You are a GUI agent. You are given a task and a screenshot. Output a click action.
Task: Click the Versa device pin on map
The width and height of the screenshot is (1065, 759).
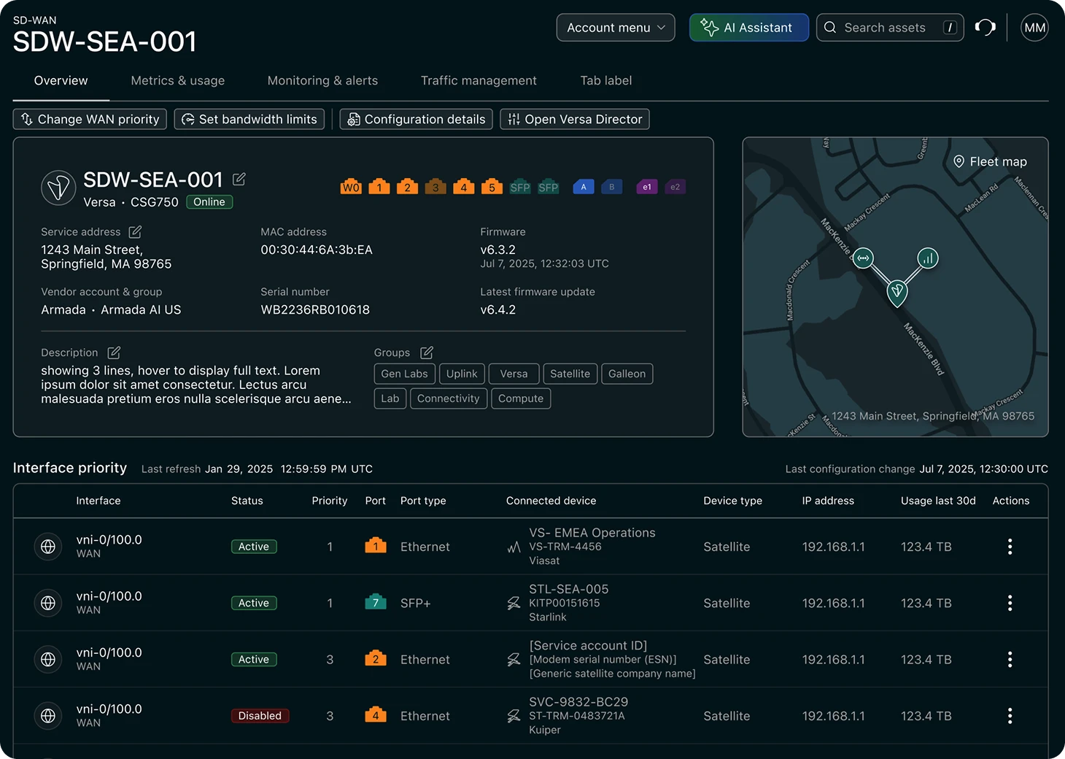tap(897, 293)
